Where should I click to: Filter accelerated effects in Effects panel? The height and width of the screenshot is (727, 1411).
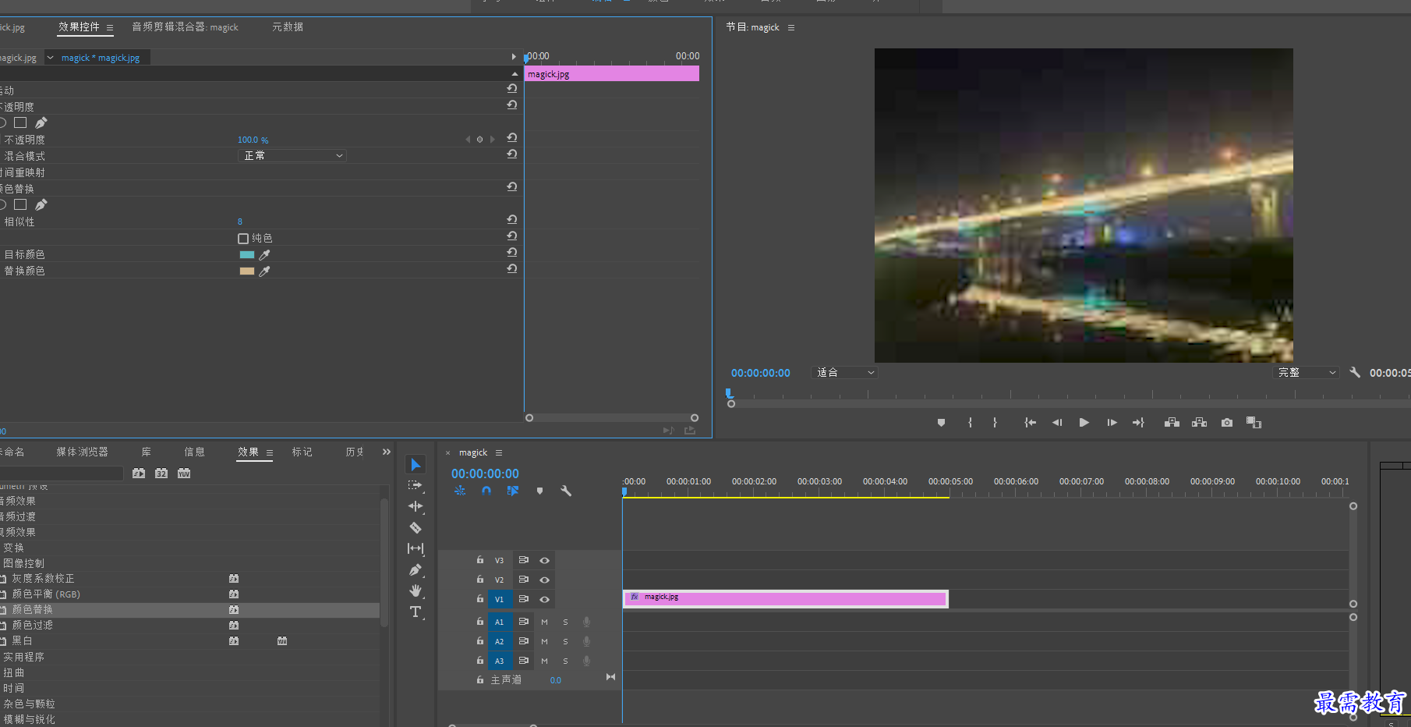pyautogui.click(x=139, y=473)
